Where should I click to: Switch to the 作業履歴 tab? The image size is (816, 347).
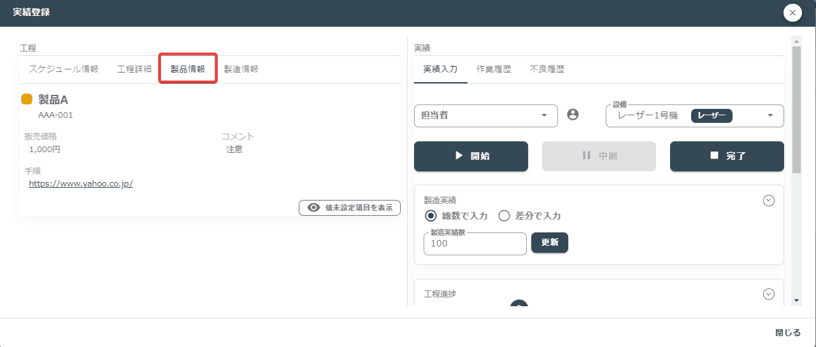tap(494, 69)
